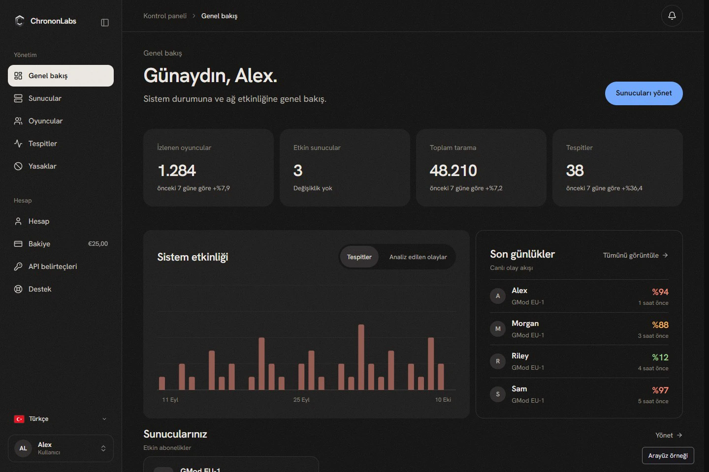
Task: Expand the Alex user account menu
Action: [x=61, y=448]
